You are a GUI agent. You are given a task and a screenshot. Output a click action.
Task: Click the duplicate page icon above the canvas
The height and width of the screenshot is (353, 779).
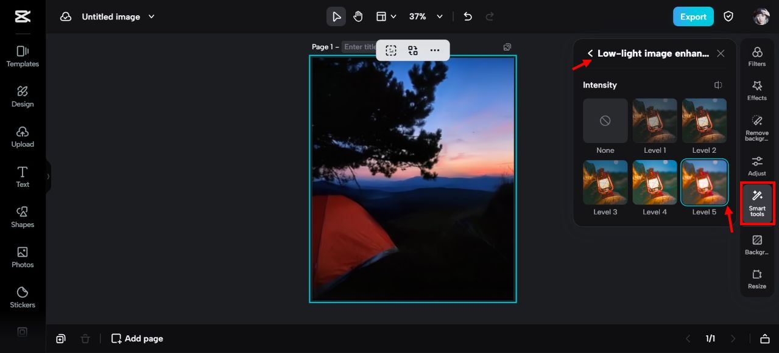[x=507, y=47]
